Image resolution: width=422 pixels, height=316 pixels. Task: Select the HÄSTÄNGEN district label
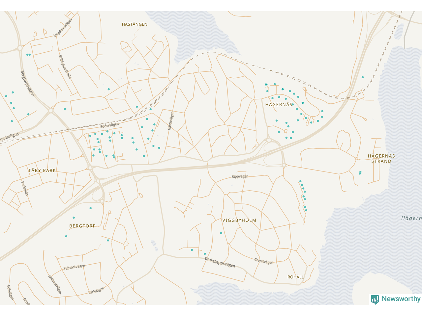click(135, 24)
